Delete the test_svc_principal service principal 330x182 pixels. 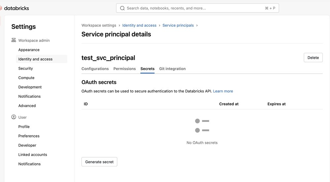[x=313, y=57]
